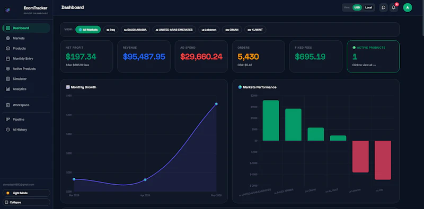Click the Fixed Fees $695.19 card

(x=316, y=57)
